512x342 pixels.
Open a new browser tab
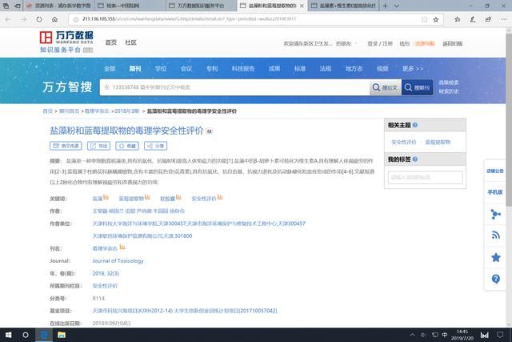point(386,6)
